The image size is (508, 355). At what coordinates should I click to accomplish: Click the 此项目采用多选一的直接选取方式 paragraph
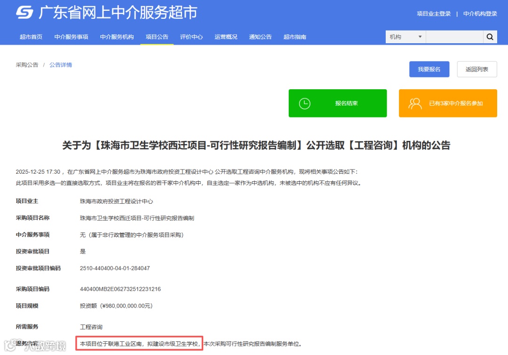tap(189, 183)
